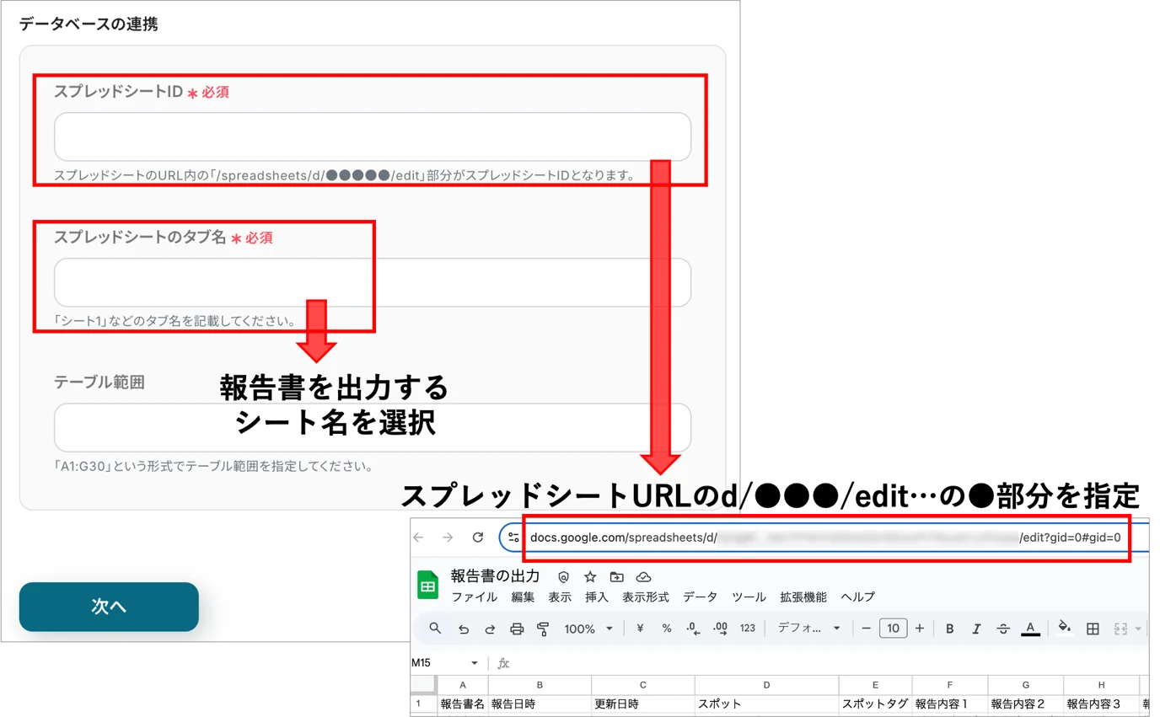Click the browser back arrow

pos(419,537)
